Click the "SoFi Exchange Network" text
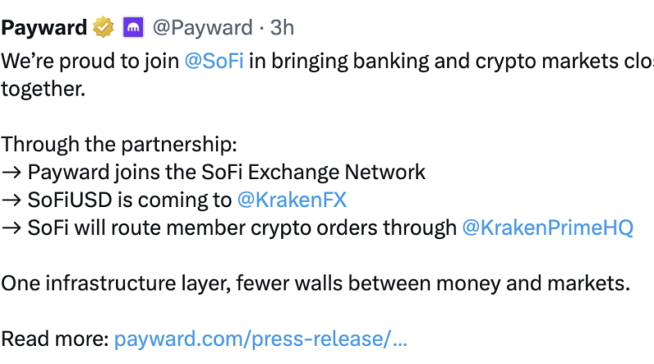This screenshot has width=654, height=364. (313, 172)
